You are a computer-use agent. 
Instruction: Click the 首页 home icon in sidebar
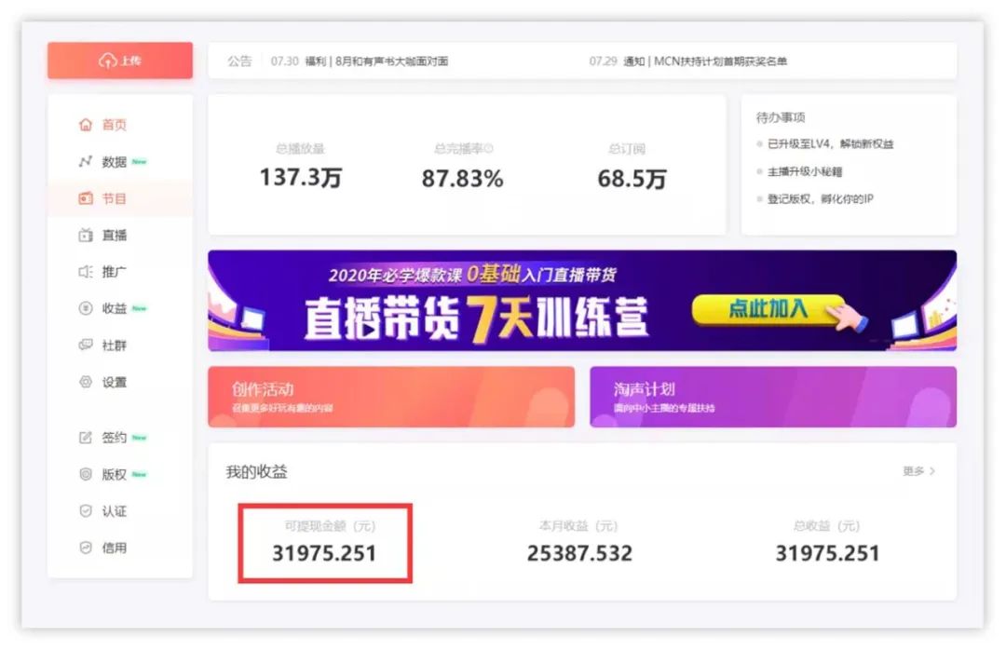(86, 125)
